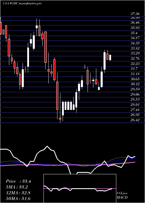Click the 26.95 price axis label

135,115
